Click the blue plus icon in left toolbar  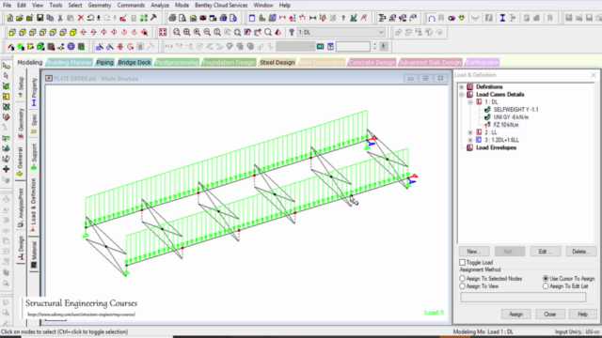coord(7,169)
